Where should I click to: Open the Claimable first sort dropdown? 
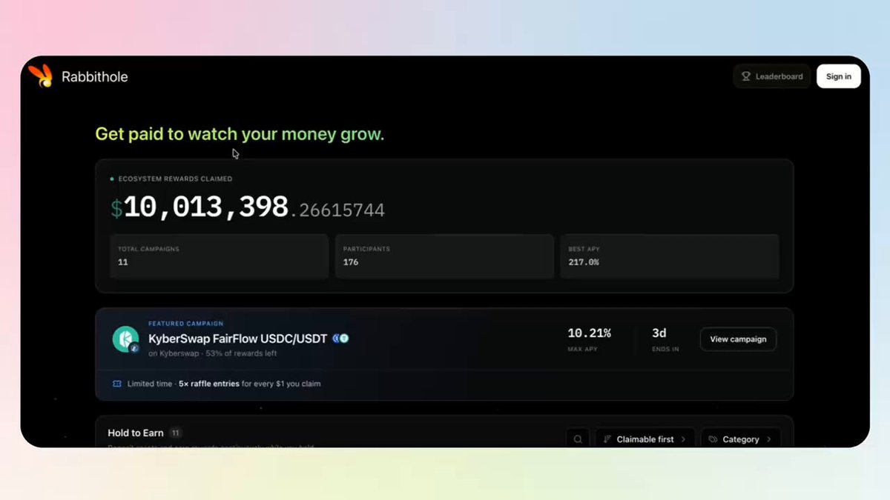coord(645,439)
